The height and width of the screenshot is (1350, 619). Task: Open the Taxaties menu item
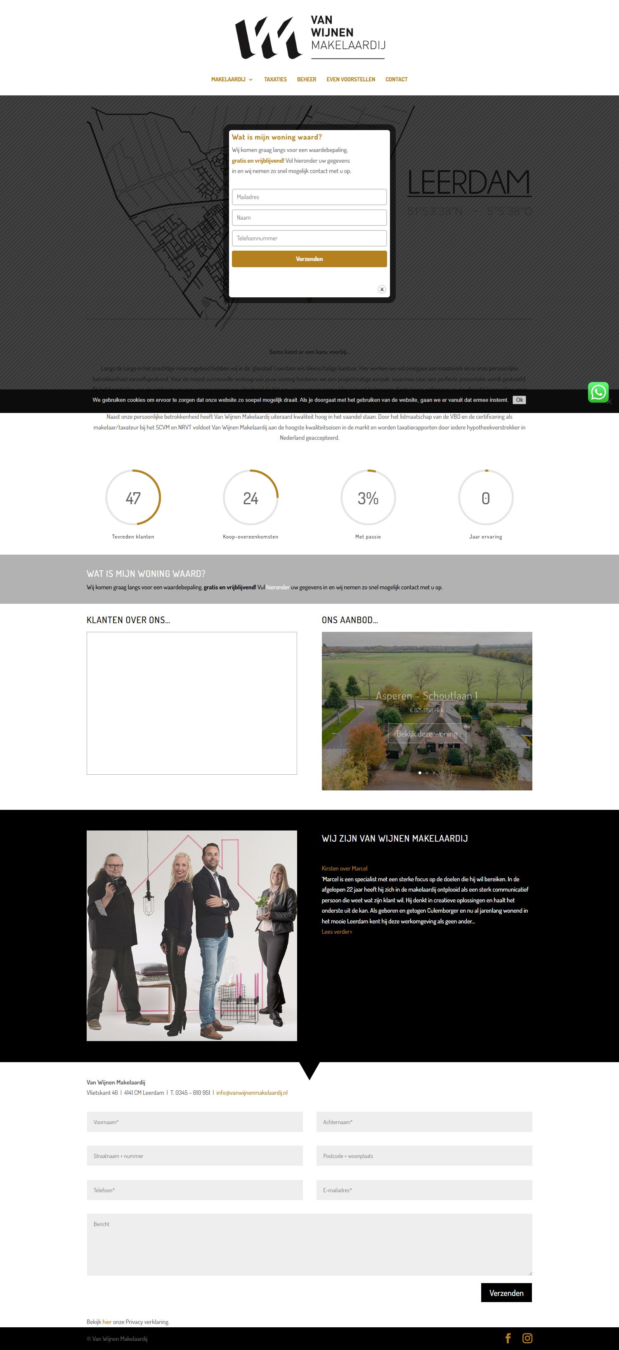click(275, 80)
